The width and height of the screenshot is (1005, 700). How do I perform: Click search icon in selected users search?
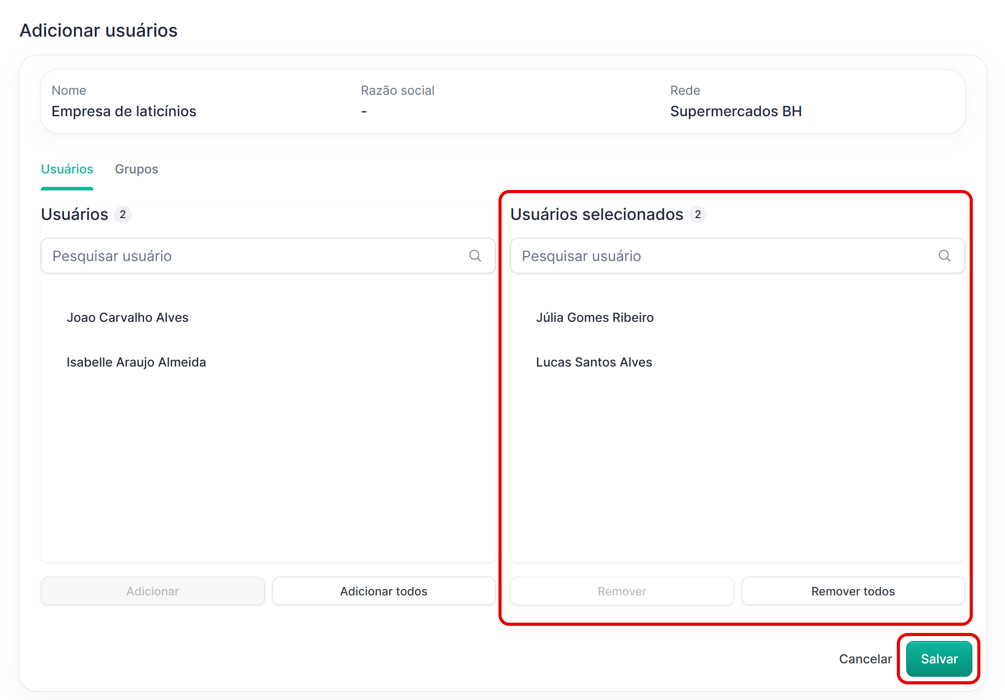click(x=944, y=256)
